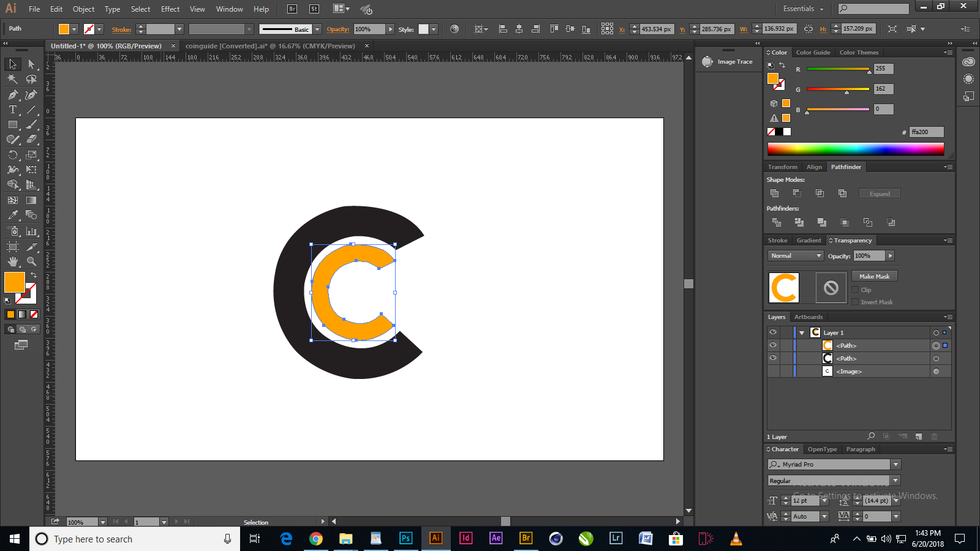Choose the Rotate tool
Viewport: 980px width, 551px height.
coord(13,155)
